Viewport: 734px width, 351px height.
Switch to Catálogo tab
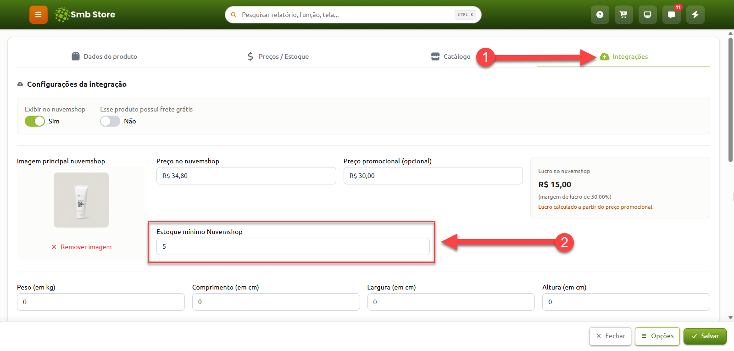tap(451, 56)
